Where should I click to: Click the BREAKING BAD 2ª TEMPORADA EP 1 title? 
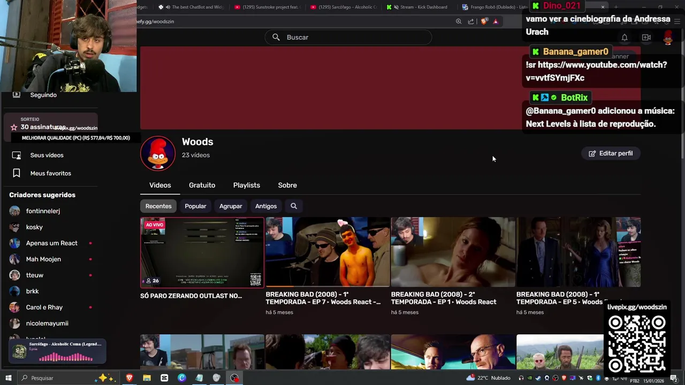(x=444, y=298)
